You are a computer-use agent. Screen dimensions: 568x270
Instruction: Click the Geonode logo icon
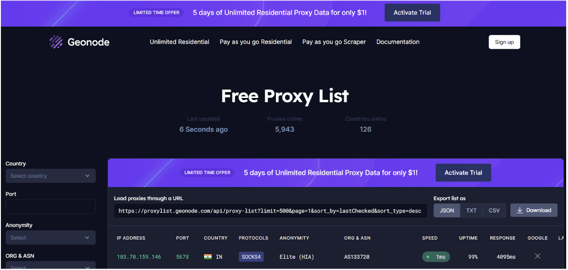click(56, 42)
